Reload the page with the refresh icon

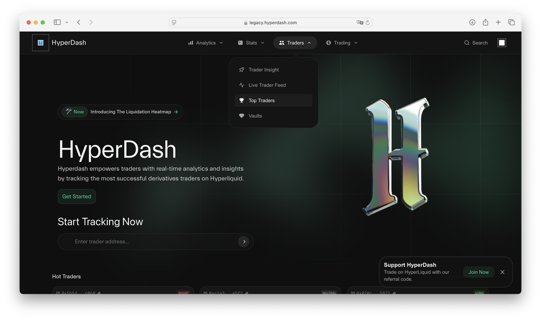coord(368,23)
